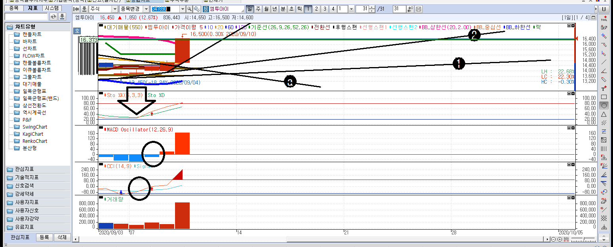This screenshot has height=247, width=613.
Task: Expand the 사용자지표 category
Action: tap(38, 202)
